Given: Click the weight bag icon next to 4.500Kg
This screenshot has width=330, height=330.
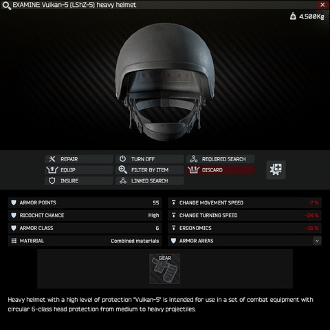Looking at the screenshot, I should click(293, 16).
